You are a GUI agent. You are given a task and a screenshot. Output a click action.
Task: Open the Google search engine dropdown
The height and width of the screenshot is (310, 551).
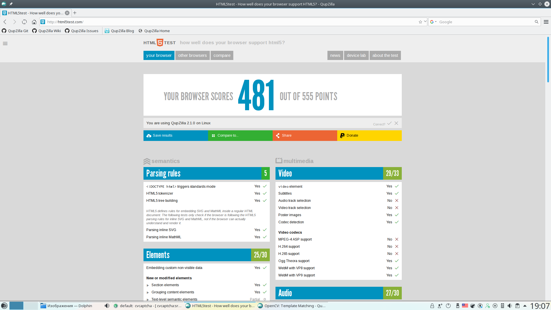click(433, 22)
